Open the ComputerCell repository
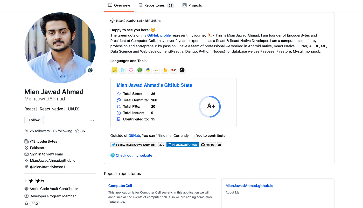The image size is (363, 208). pos(120,186)
